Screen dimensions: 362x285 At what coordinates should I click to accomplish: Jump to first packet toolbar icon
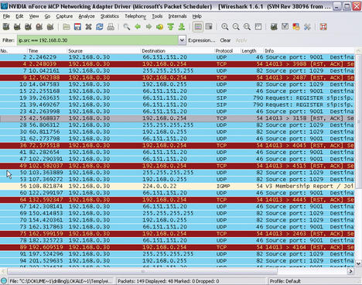click(x=171, y=27)
